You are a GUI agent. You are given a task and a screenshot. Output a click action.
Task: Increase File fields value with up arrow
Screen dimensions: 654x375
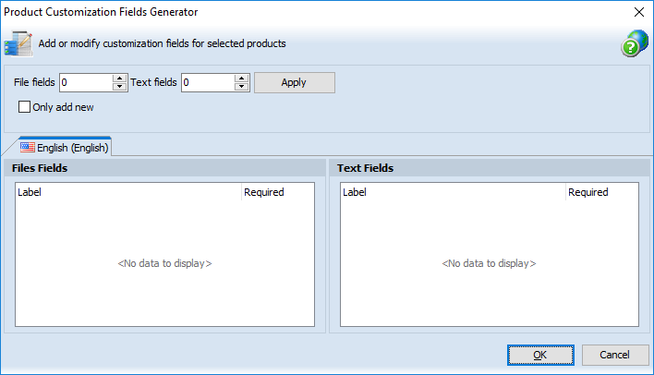[x=119, y=79]
